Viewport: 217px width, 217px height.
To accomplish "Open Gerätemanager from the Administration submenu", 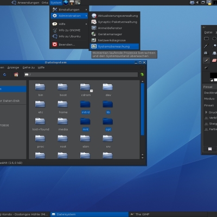I will 114,34.
